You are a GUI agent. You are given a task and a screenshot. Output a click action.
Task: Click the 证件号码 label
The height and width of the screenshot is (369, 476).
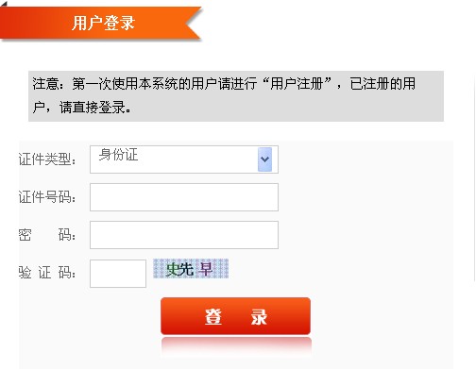tap(47, 197)
